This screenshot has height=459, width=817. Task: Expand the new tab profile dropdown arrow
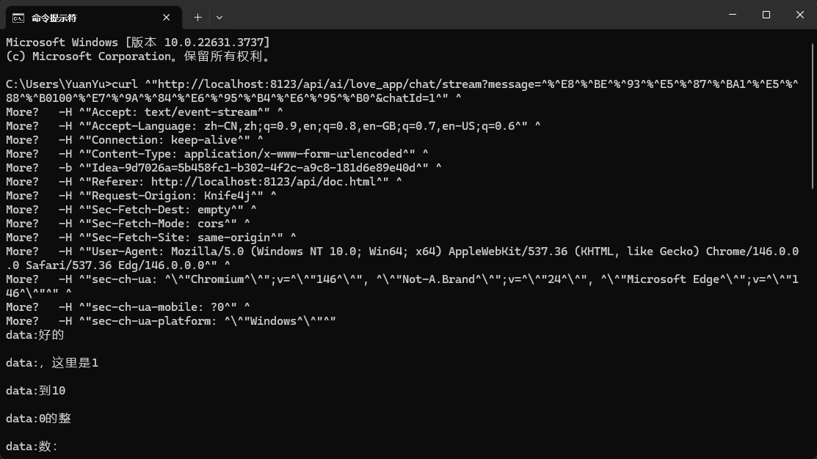219,17
